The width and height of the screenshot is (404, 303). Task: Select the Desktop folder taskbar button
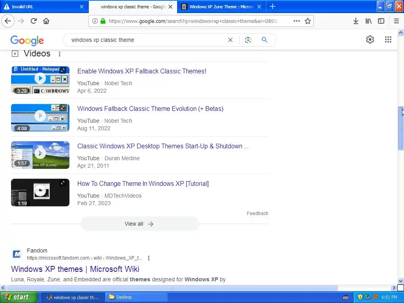136,297
